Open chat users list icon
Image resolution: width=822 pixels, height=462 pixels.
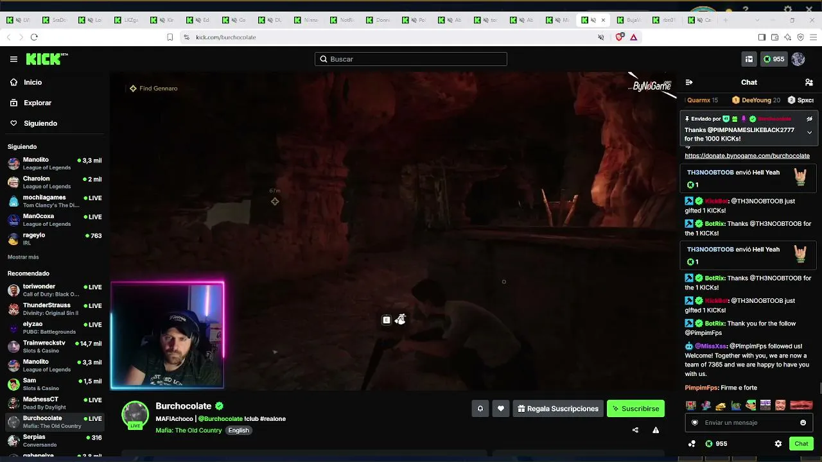[809, 82]
